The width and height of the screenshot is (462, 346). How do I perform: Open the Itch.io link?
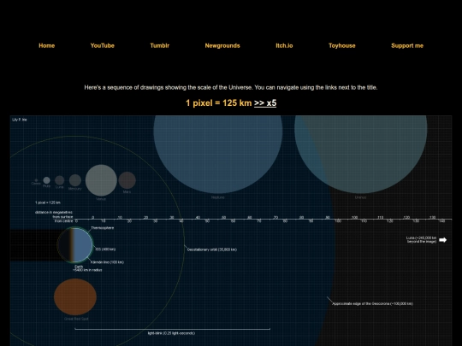tap(284, 45)
